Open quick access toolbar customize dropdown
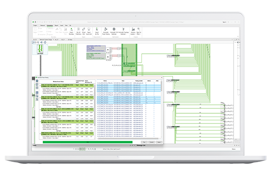The width and height of the screenshot is (271, 175). [x=61, y=22]
